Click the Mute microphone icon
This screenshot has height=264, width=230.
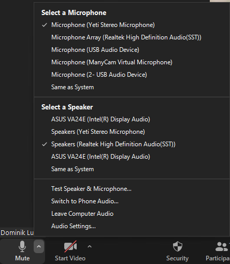coord(22,246)
